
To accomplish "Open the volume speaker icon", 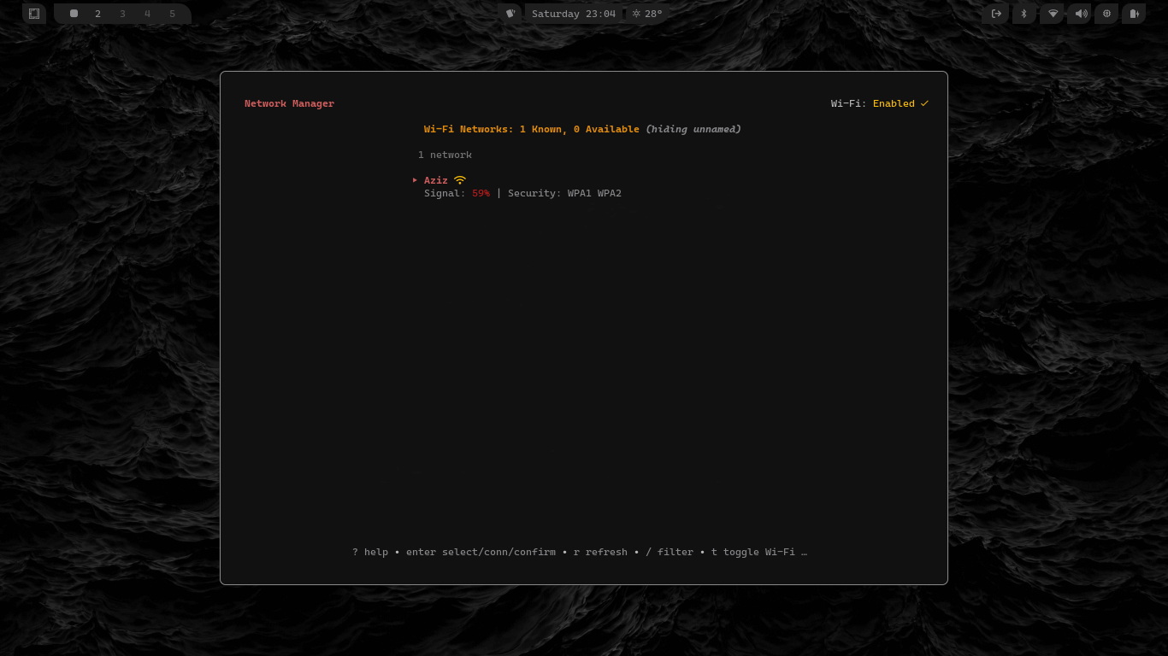I will (1080, 14).
